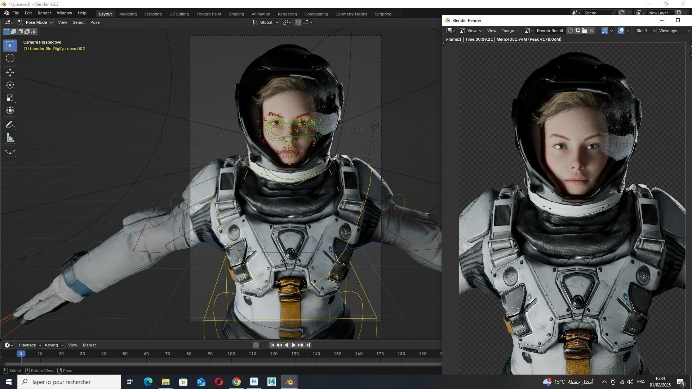This screenshot has width=692, height=389.
Task: Open image editor View mode dropdown
Action: pos(471,31)
